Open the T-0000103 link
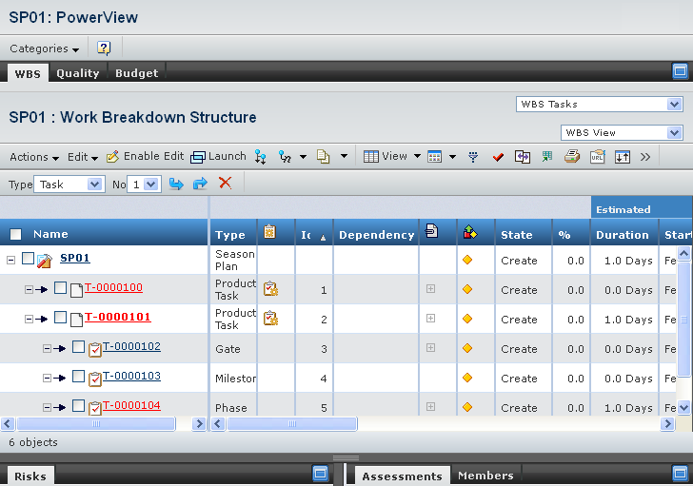693x486 pixels. 131,376
